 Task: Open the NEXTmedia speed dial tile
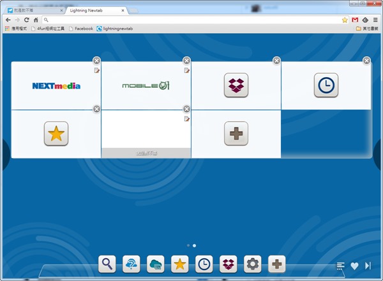(56, 85)
